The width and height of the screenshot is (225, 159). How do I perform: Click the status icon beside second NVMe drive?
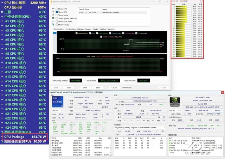pyautogui.click(x=169, y=148)
